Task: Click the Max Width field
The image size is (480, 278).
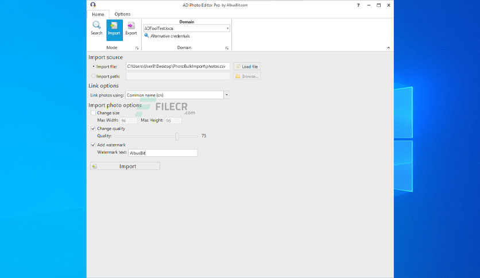Action: (x=128, y=121)
